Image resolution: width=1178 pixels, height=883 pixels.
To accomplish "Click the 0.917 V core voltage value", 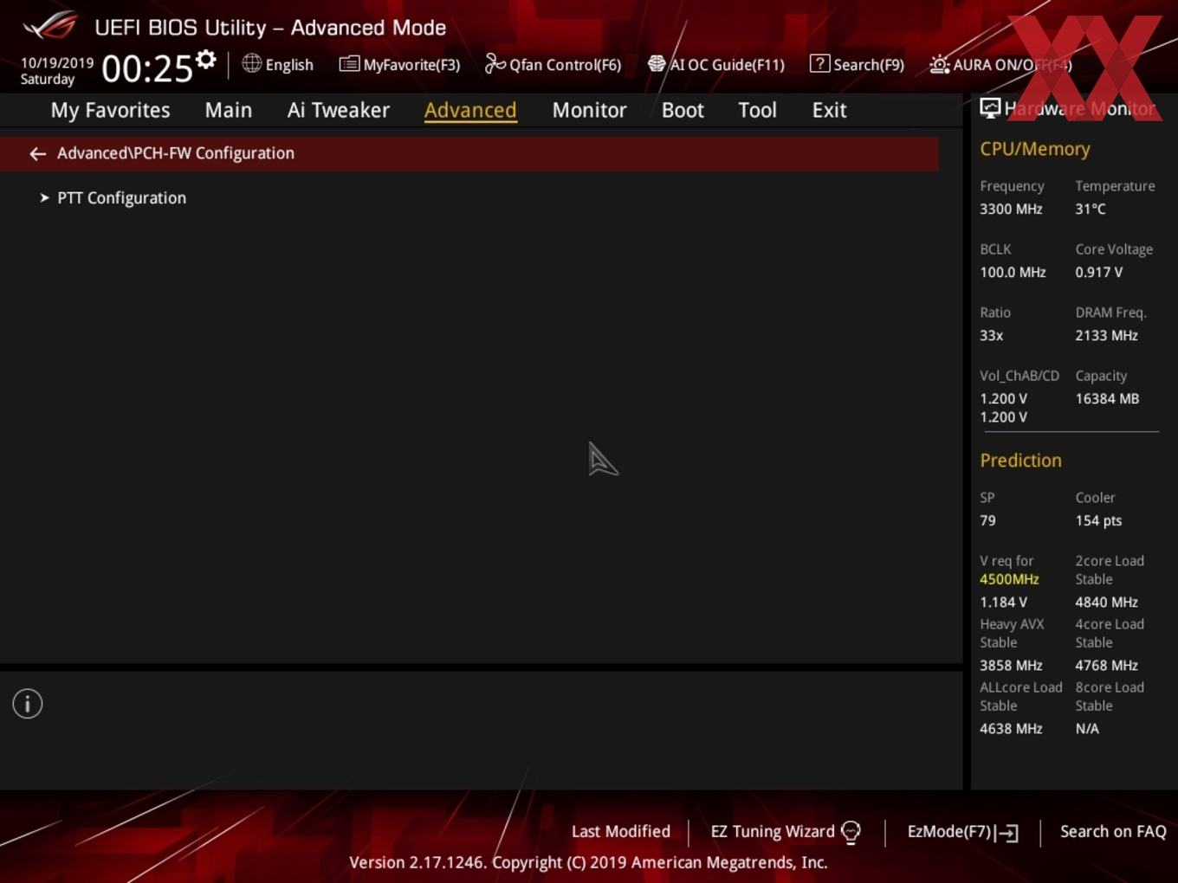I will click(x=1098, y=273).
